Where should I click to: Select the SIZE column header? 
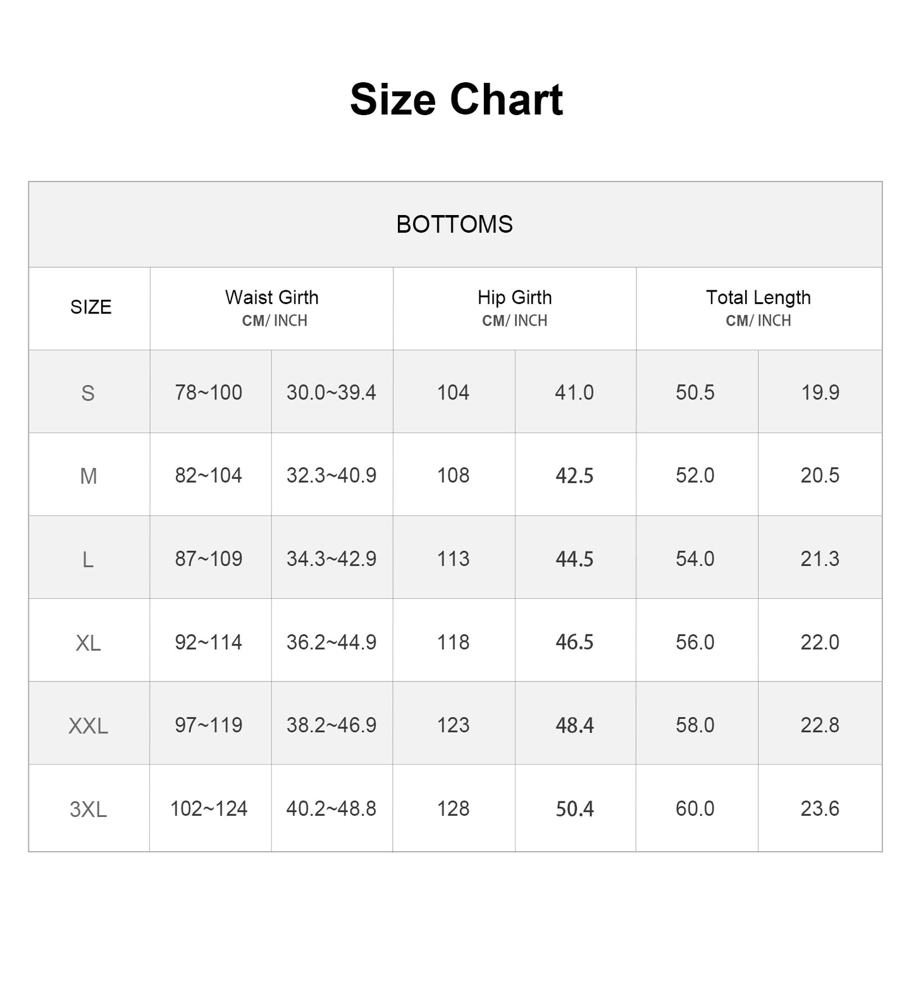click(x=90, y=307)
